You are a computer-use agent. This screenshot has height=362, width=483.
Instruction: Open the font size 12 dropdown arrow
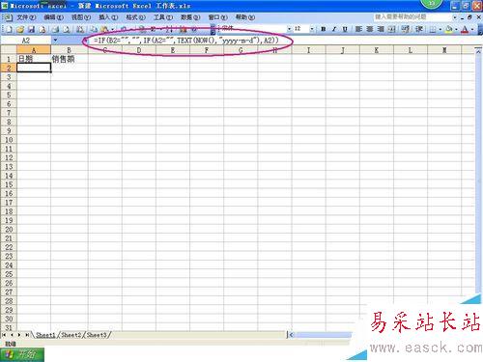[x=312, y=29]
